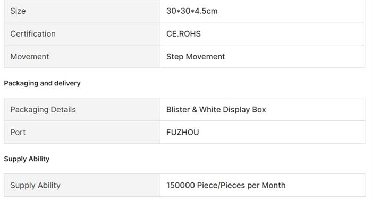The image size is (372, 202).
Task: Click the Blister & White Display Box text
Action: tap(216, 109)
